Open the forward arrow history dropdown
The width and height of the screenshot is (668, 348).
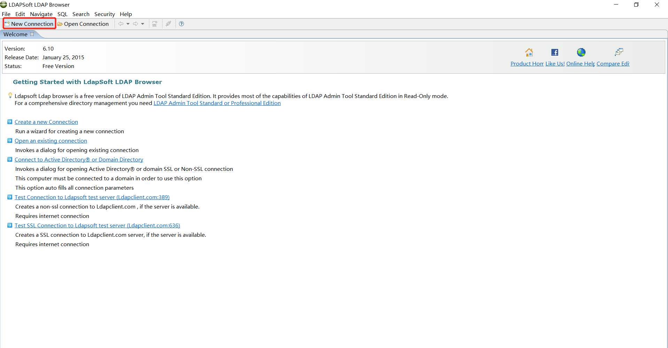(143, 24)
